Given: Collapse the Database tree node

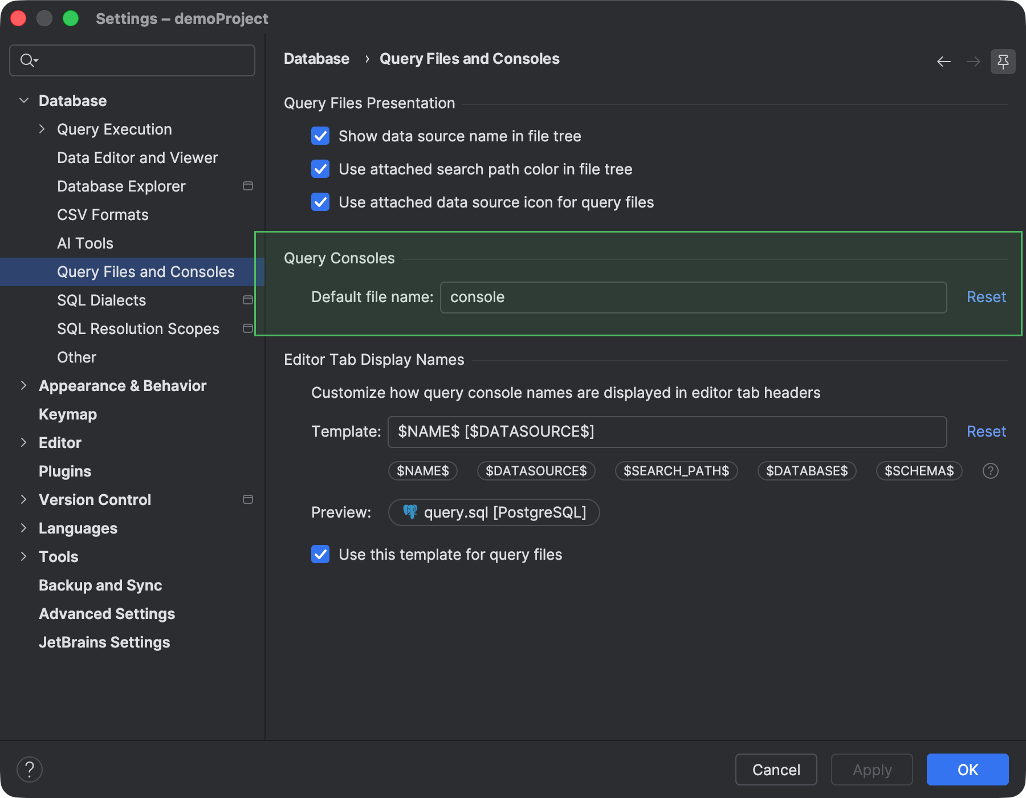Looking at the screenshot, I should (24, 100).
